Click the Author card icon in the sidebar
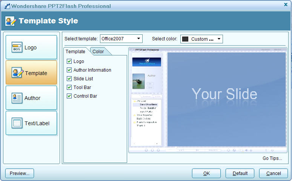This screenshot has width=292, height=181. (x=17, y=98)
